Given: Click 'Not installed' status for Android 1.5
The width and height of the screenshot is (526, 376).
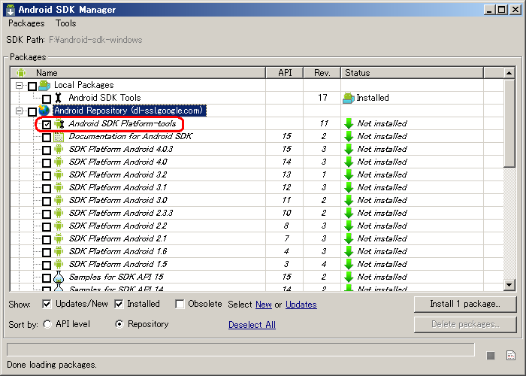Looking at the screenshot, I should pyautogui.click(x=382, y=264).
